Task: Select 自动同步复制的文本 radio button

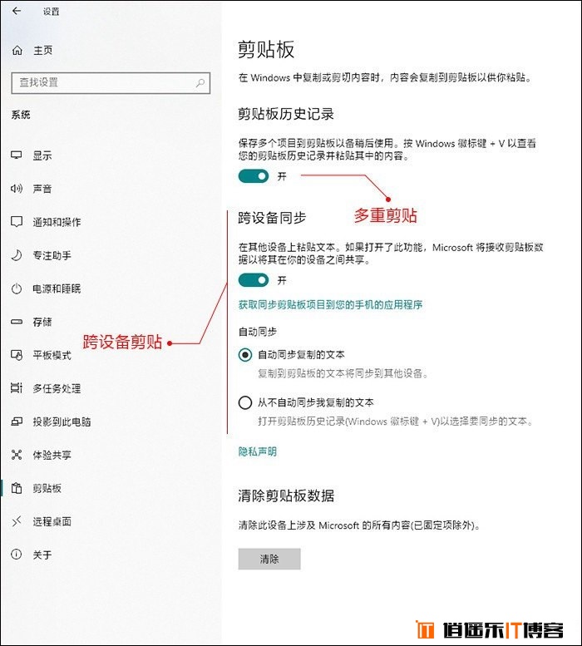Action: coord(245,355)
